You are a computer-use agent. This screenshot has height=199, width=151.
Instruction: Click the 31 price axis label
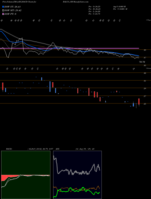[145, 81]
